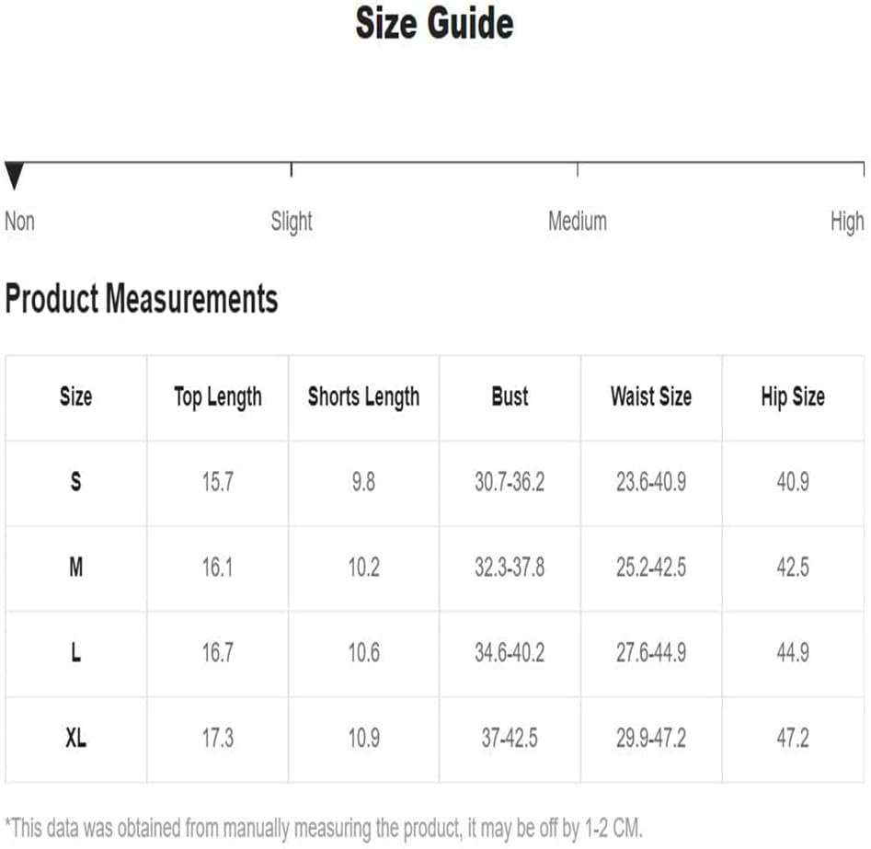This screenshot has height=849, width=871.
Task: Click the 29.9-47.2 waist size cell
Action: pos(651,738)
